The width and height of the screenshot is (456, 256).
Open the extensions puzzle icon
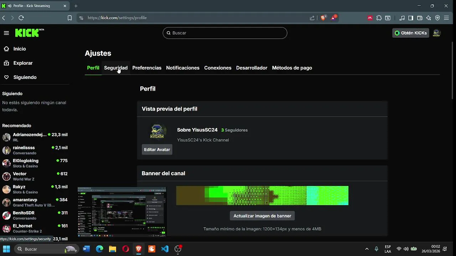379,18
